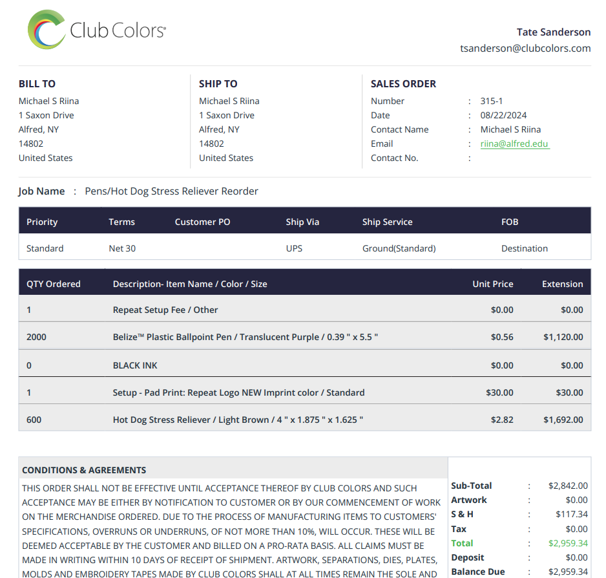606x578 pixels.
Task: Select the sales order number 315-1
Action: click(491, 101)
